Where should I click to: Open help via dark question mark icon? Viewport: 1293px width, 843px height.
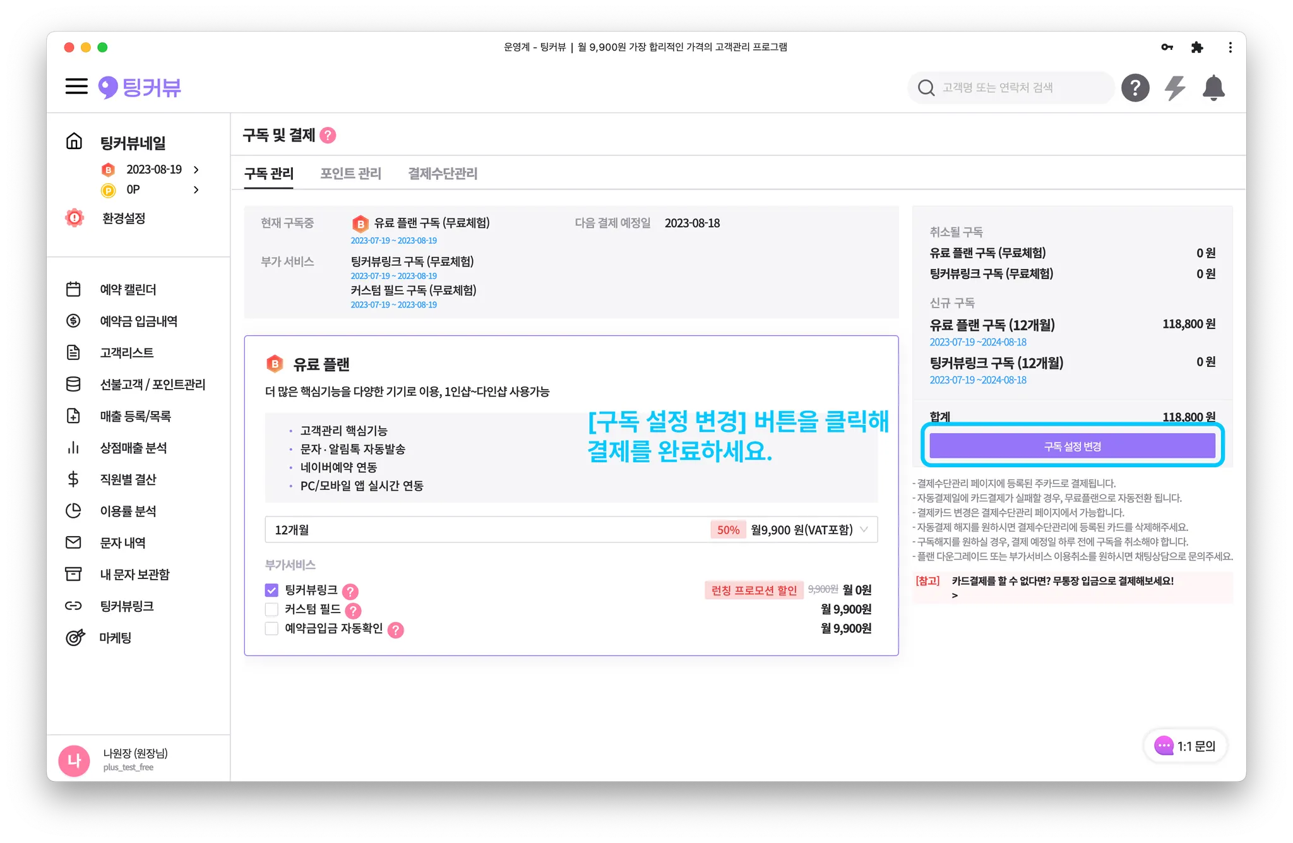1135,88
